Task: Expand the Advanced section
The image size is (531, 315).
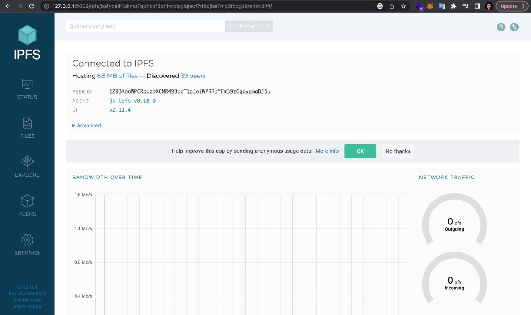Action: 87,125
